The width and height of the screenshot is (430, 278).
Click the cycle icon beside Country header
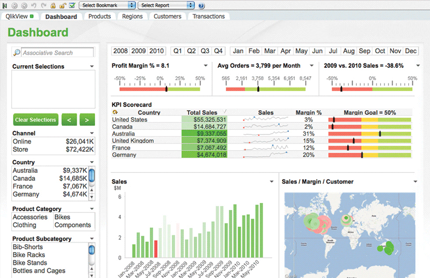pos(115,113)
